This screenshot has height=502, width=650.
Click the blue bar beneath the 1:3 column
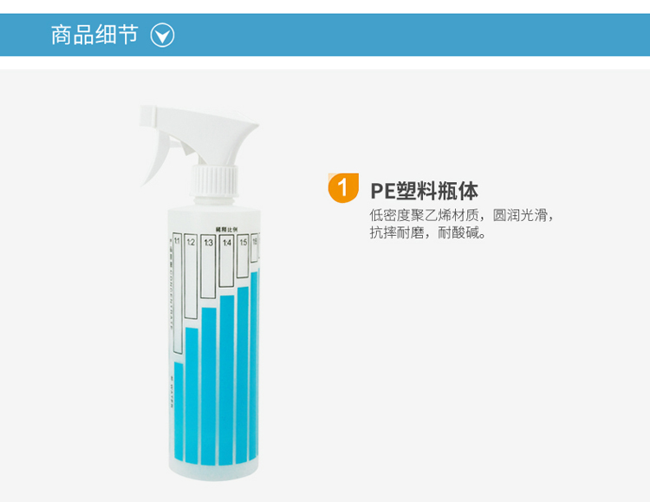point(209,386)
